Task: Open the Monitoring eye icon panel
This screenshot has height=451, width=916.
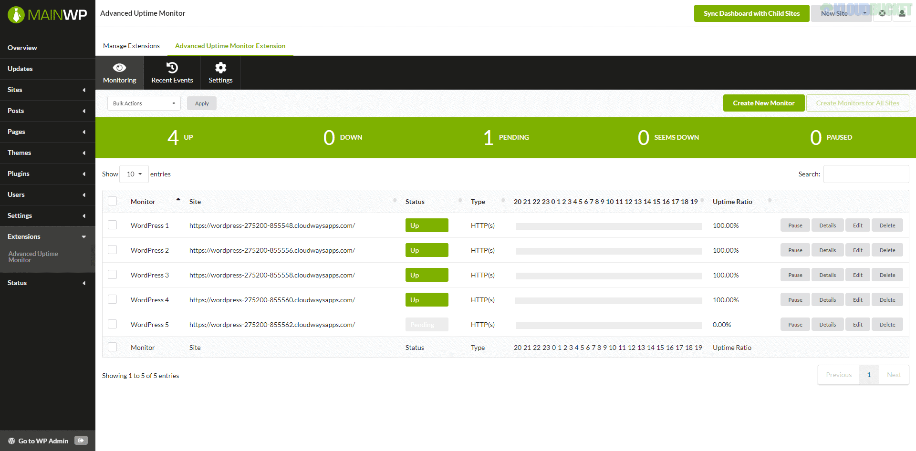Action: 119,72
